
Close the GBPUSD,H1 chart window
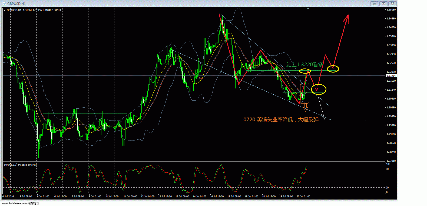tap(393, 4)
